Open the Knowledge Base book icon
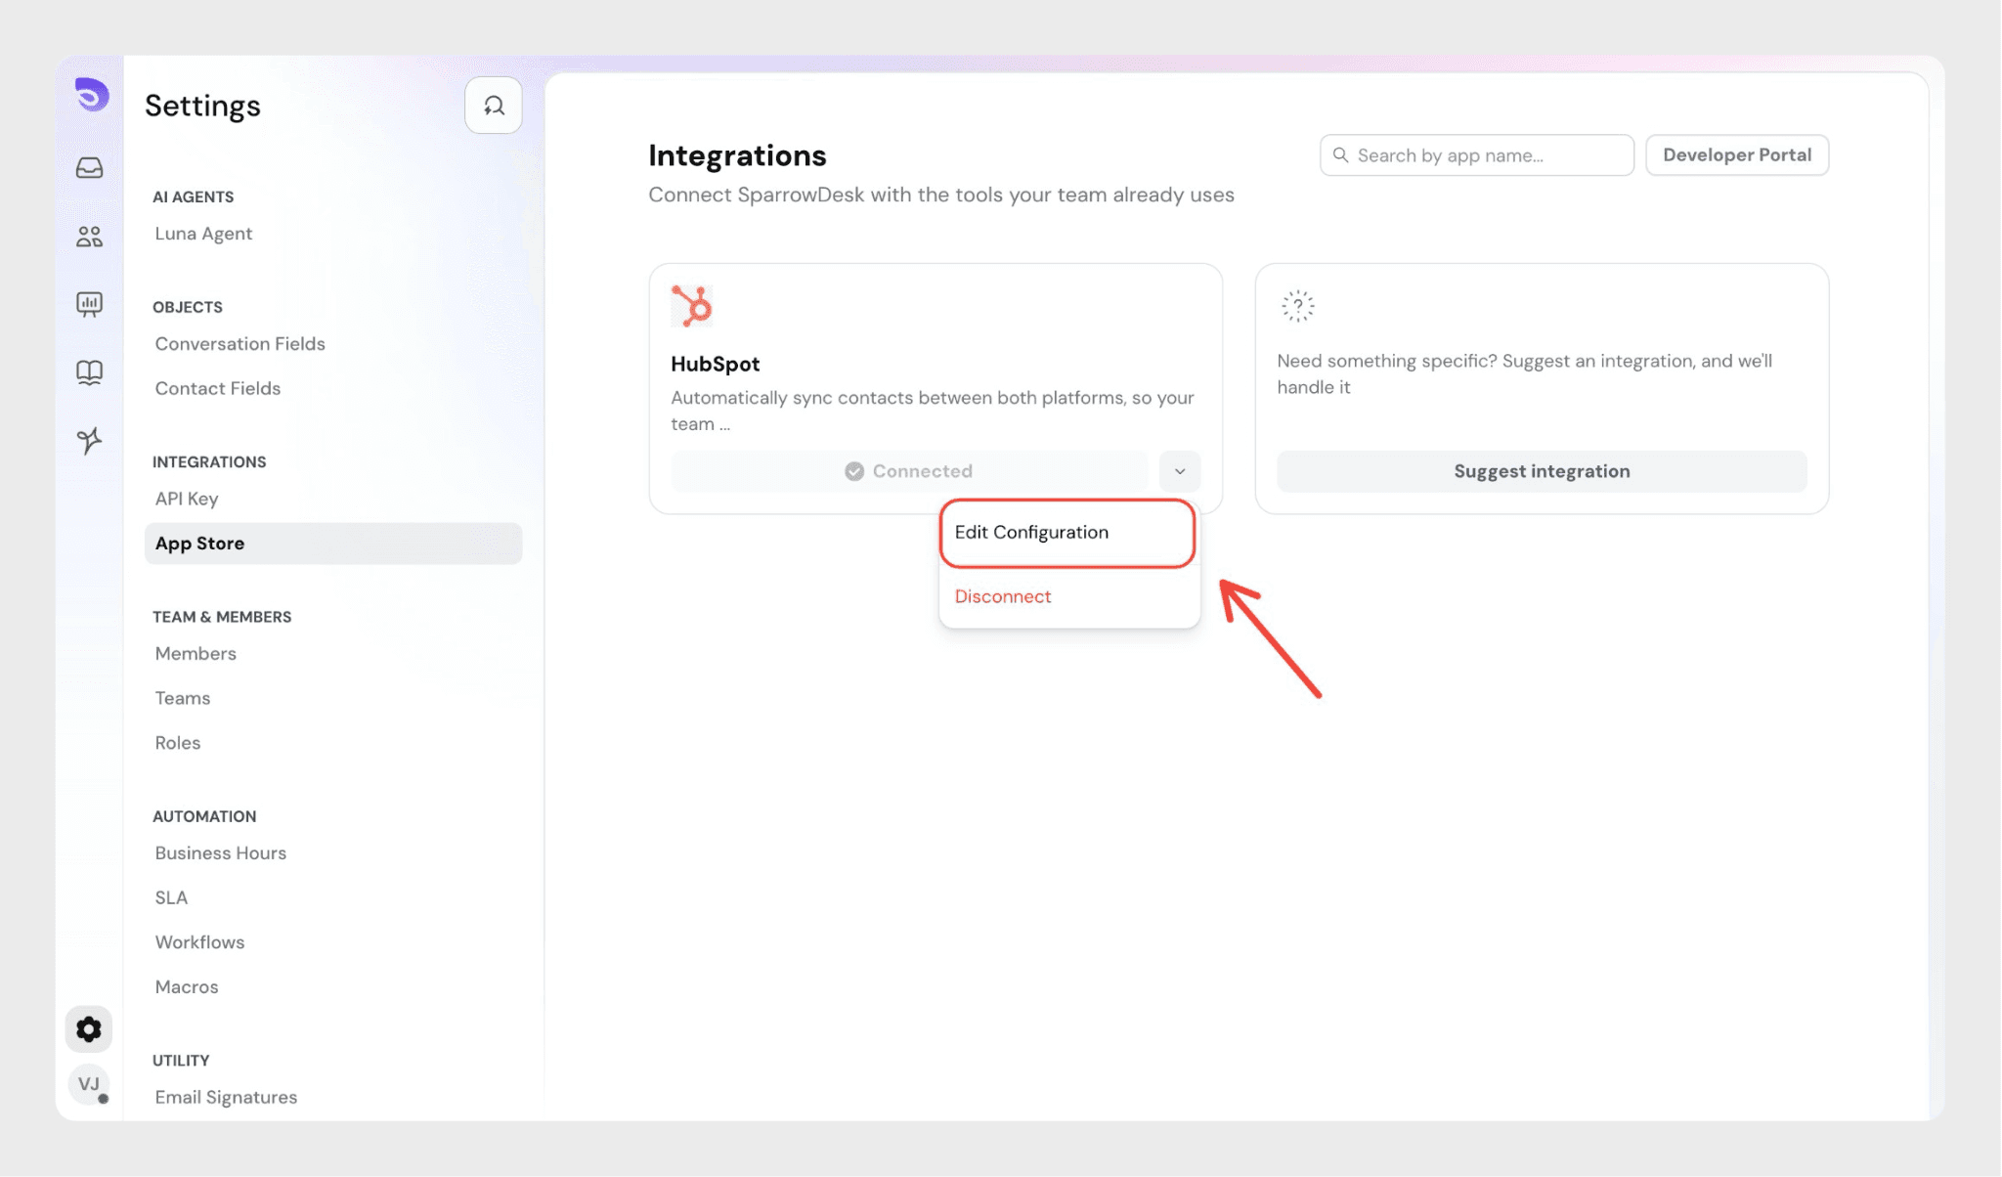The width and height of the screenshot is (2002, 1177). 89,372
